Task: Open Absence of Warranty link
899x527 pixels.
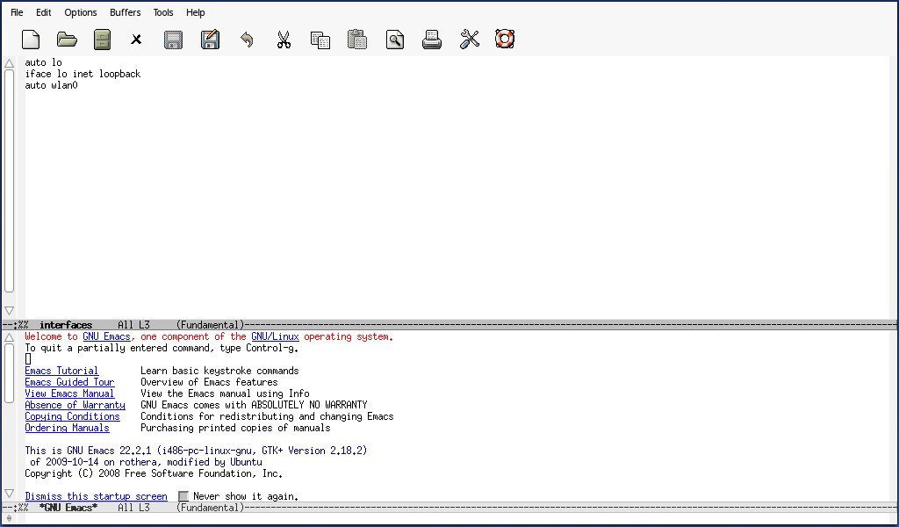Action: point(75,406)
